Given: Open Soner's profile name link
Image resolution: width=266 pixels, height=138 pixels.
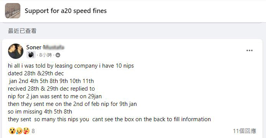Looking at the screenshot, I should tap(45, 47).
